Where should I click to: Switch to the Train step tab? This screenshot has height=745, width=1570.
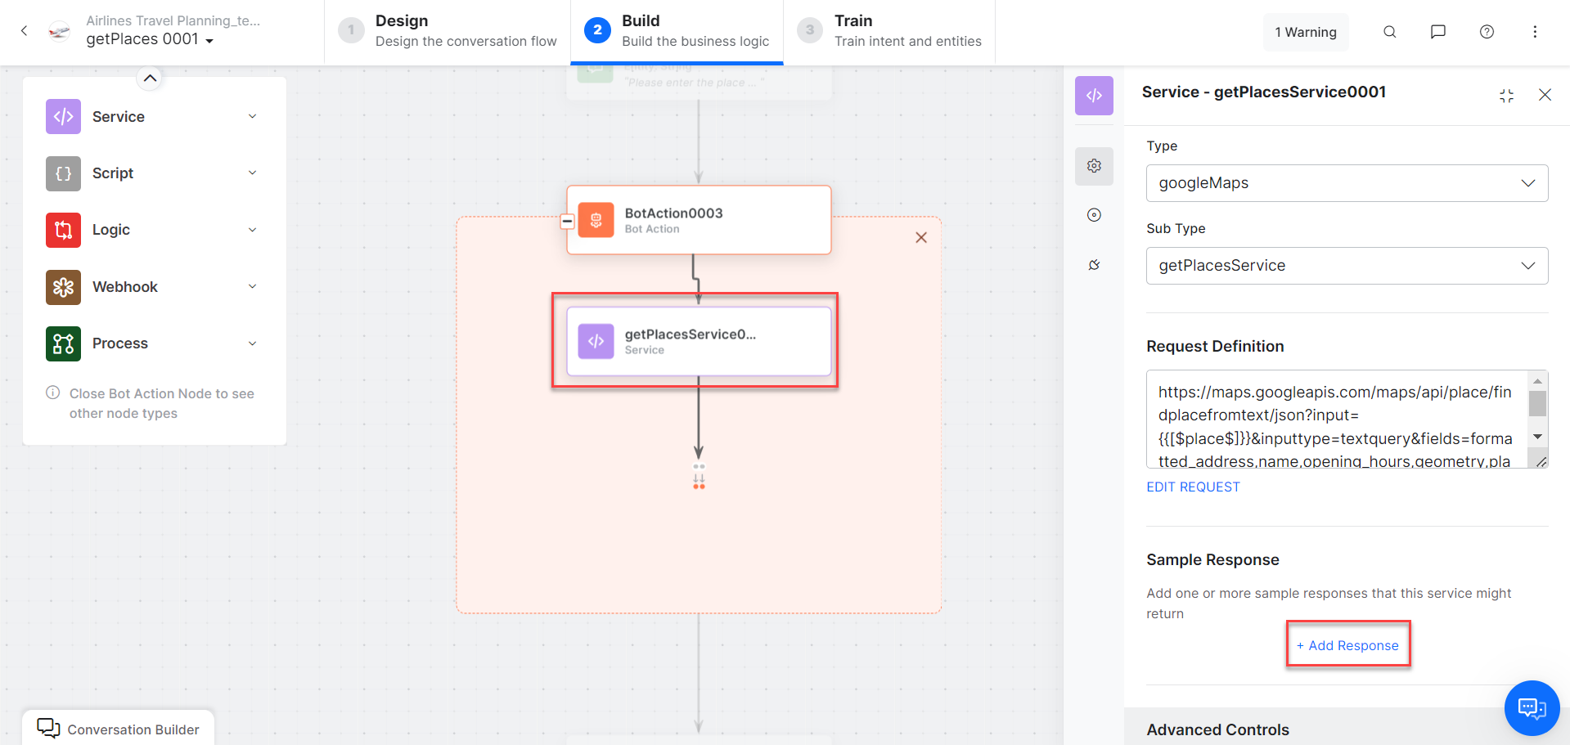(x=890, y=31)
